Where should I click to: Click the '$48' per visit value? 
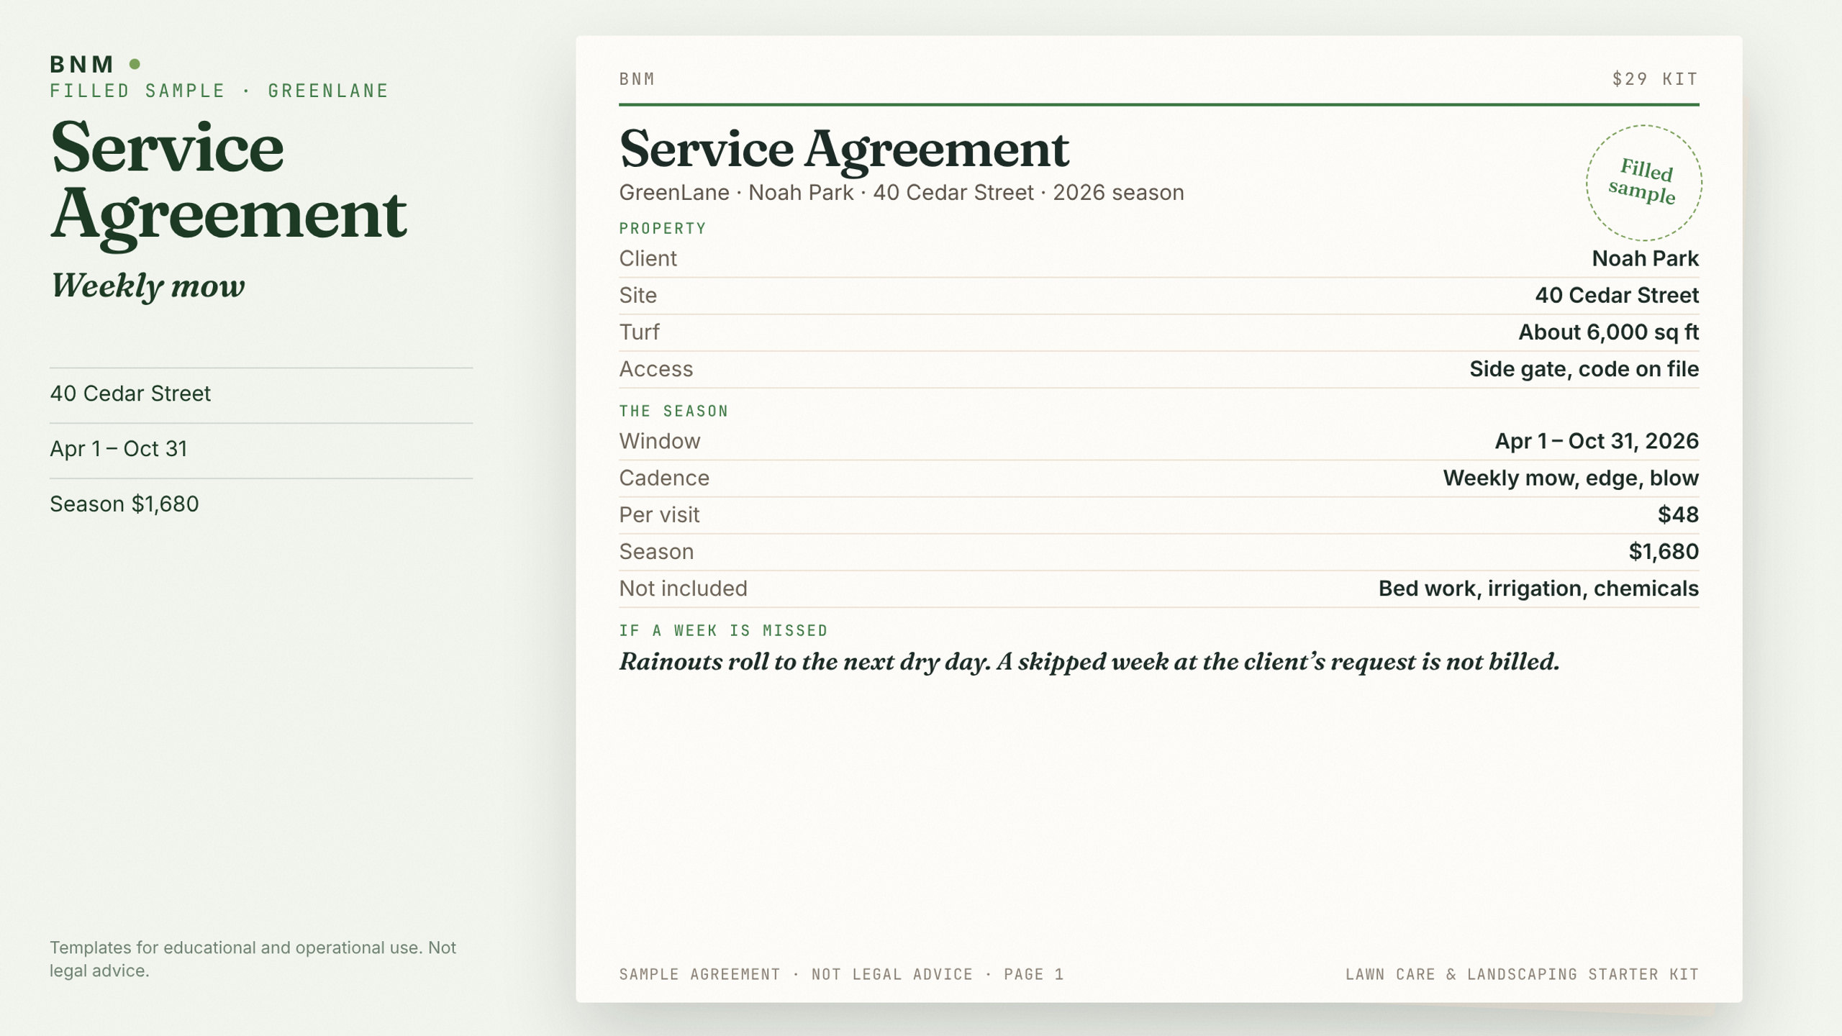click(x=1678, y=514)
